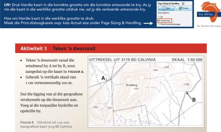221x132 pixels.
Task: Click the 1435 spot height on the map
Action: tap(94, 107)
